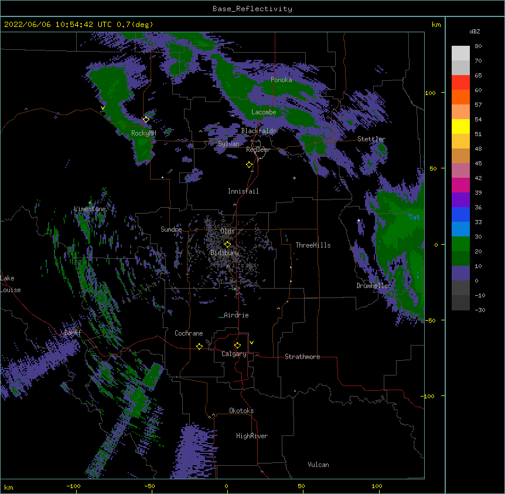Select the white 80 dBZ color swatch
The image size is (505, 494).
460,53
